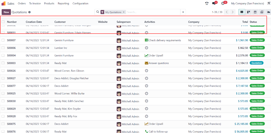Viewport: 271px width, 133px height.
Task: Select the checkbox for order S00007
Action: 3,40
